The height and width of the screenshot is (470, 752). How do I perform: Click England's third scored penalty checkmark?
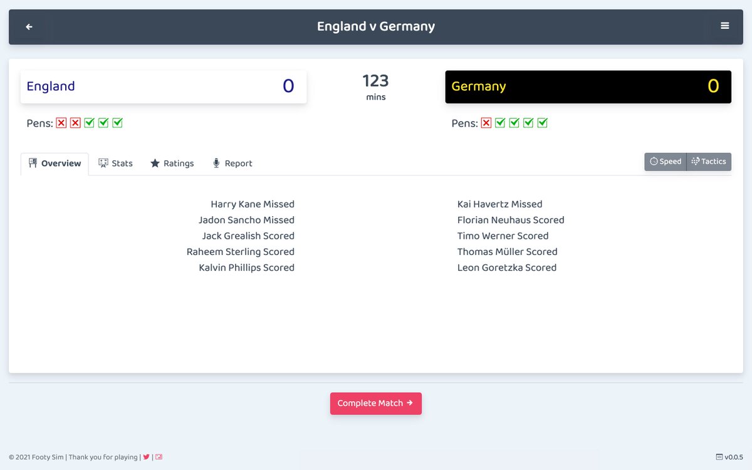point(117,123)
